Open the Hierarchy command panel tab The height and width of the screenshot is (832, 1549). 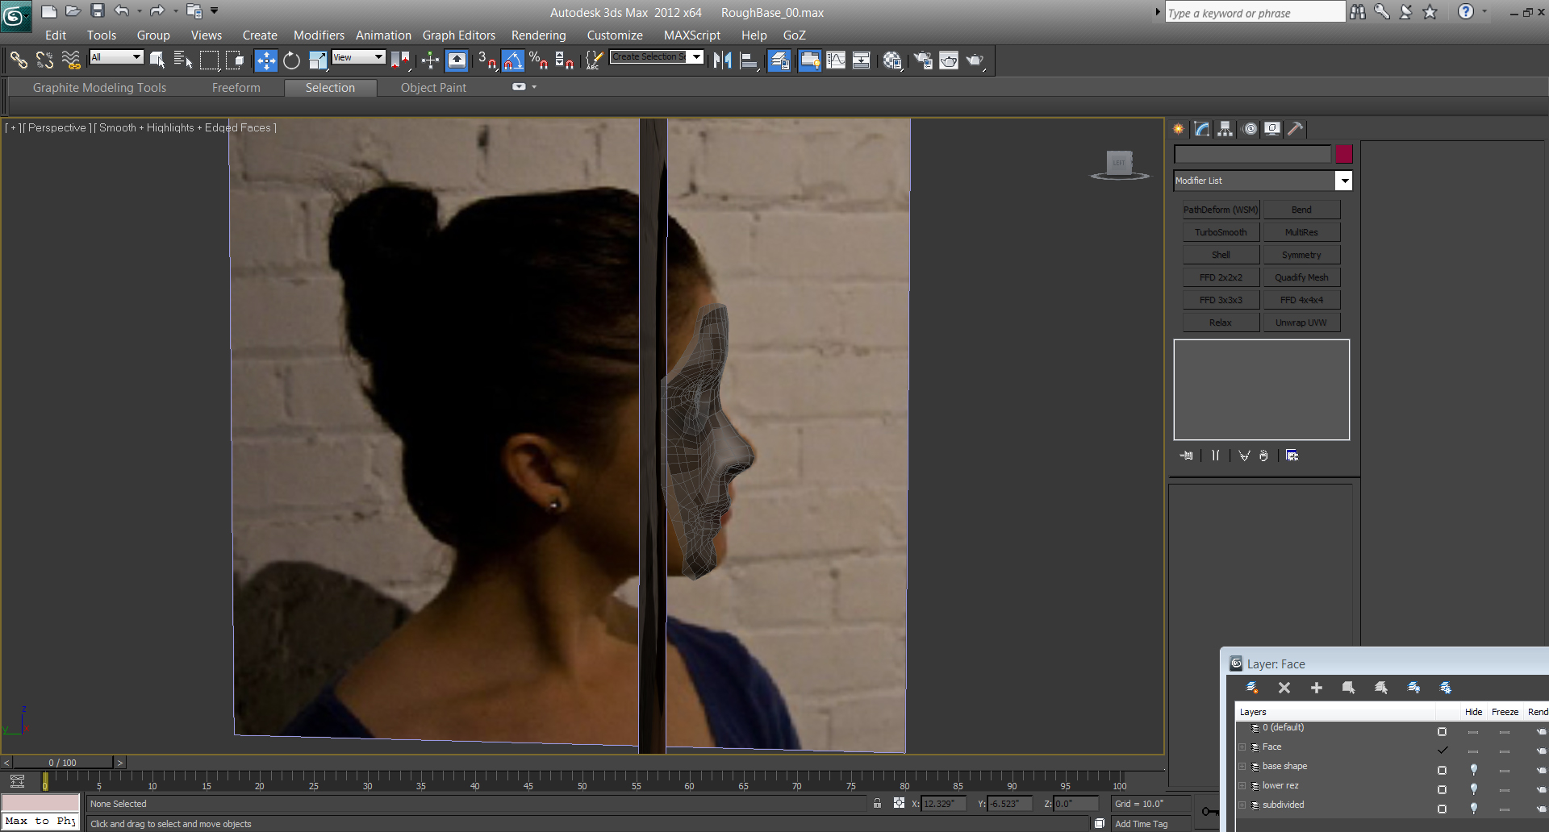click(x=1225, y=129)
